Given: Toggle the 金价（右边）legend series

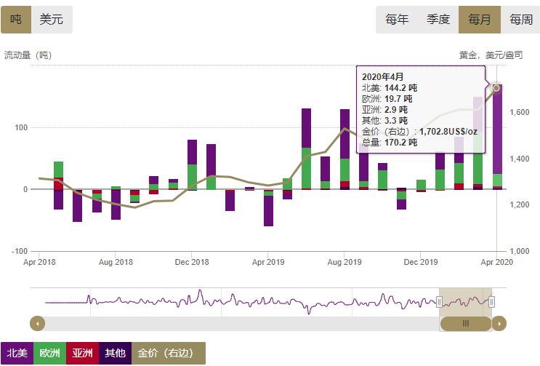Looking at the screenshot, I should pyautogui.click(x=169, y=353).
